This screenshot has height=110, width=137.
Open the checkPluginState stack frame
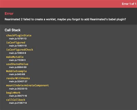click(x=19, y=36)
